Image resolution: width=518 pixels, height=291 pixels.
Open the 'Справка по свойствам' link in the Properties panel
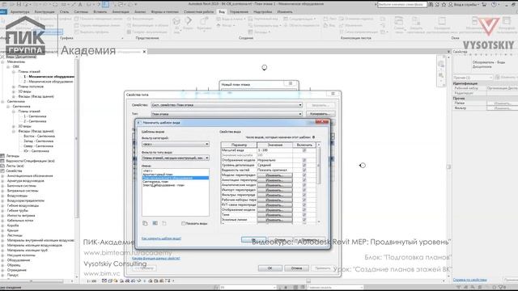(x=469, y=280)
